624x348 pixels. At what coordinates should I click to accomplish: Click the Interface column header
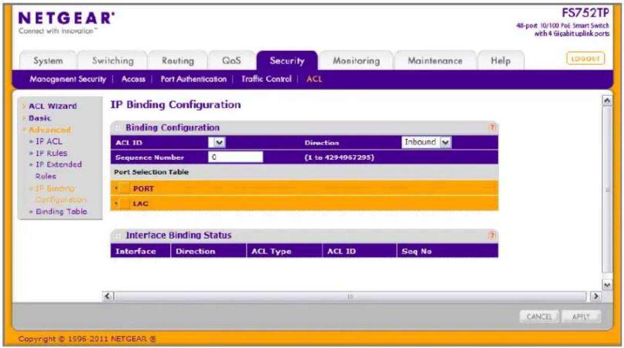[140, 251]
